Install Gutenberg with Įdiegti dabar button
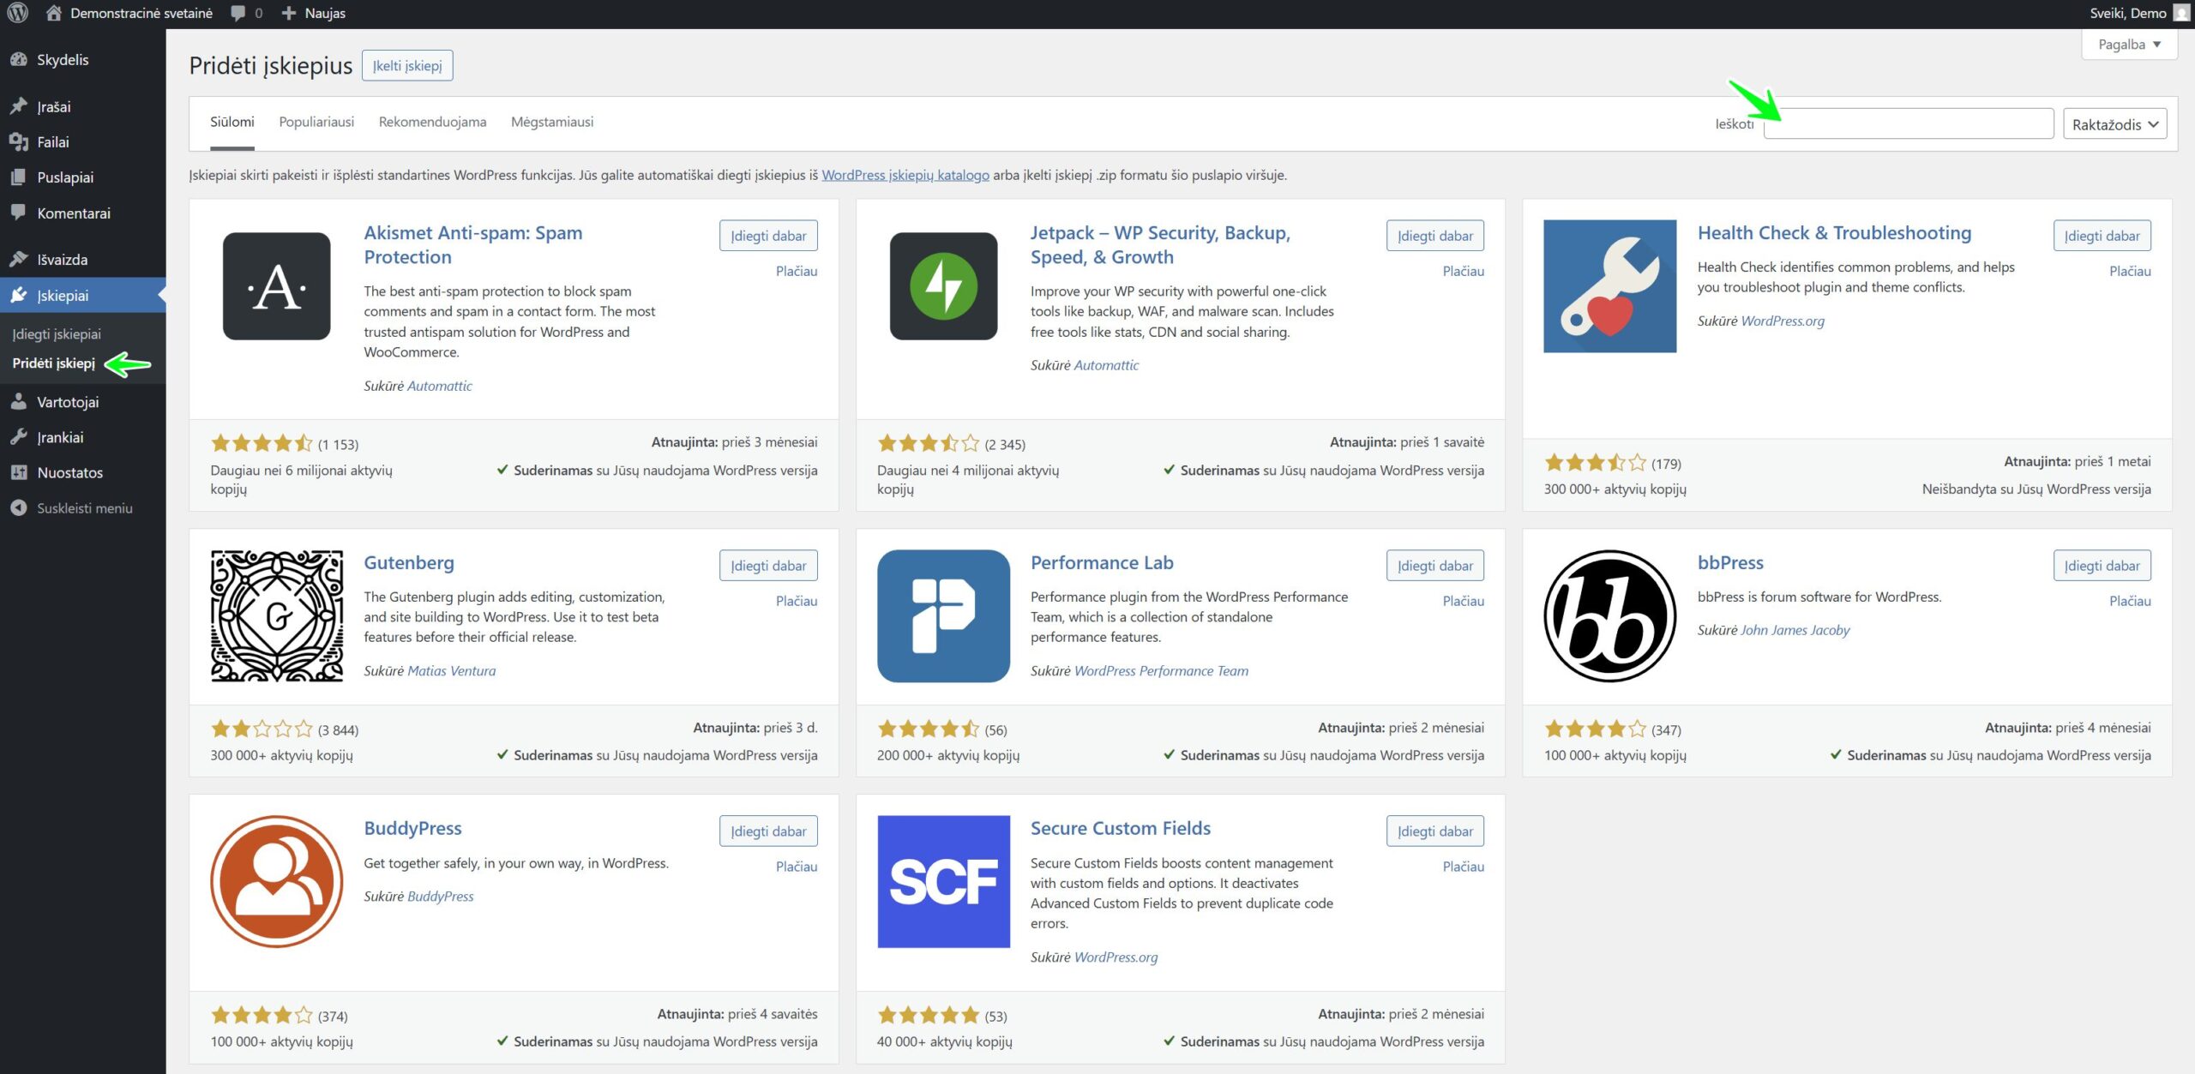The height and width of the screenshot is (1074, 2195). click(767, 566)
